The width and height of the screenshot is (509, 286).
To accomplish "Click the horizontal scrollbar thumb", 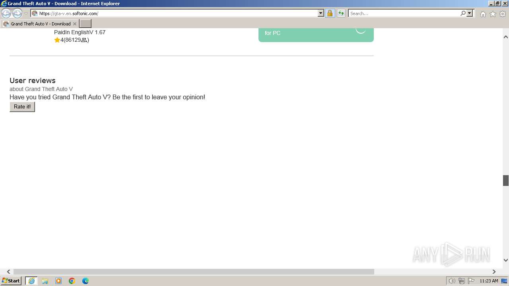I will click(x=194, y=272).
